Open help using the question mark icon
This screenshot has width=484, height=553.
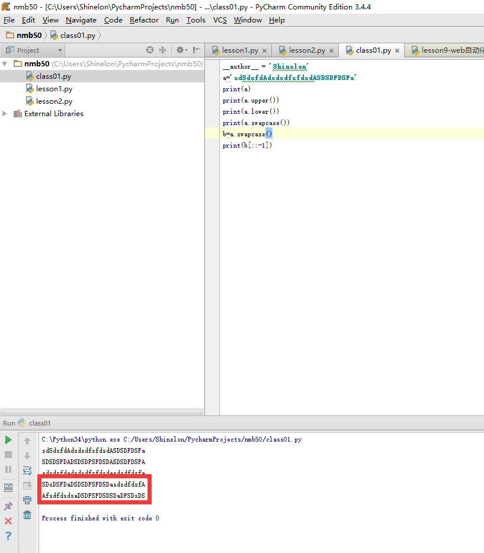(8, 536)
